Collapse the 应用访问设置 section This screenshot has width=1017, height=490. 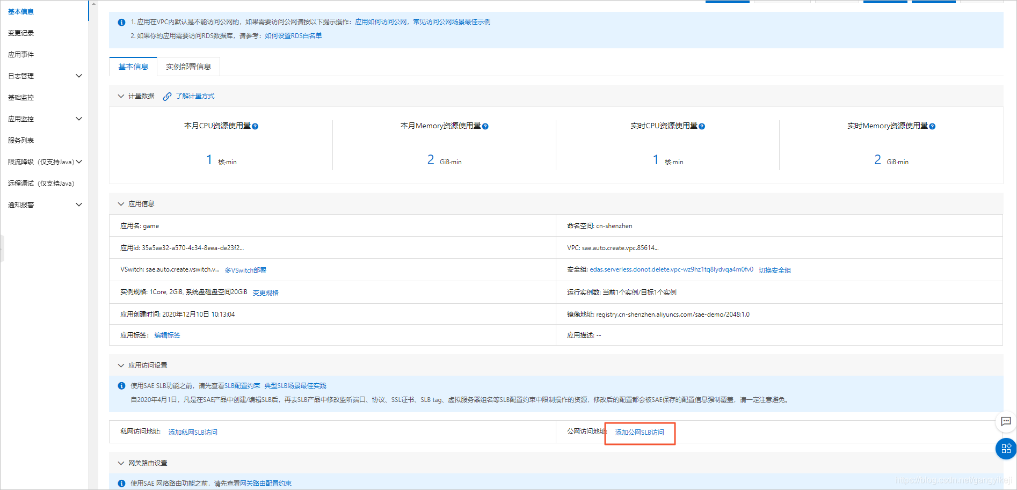121,365
